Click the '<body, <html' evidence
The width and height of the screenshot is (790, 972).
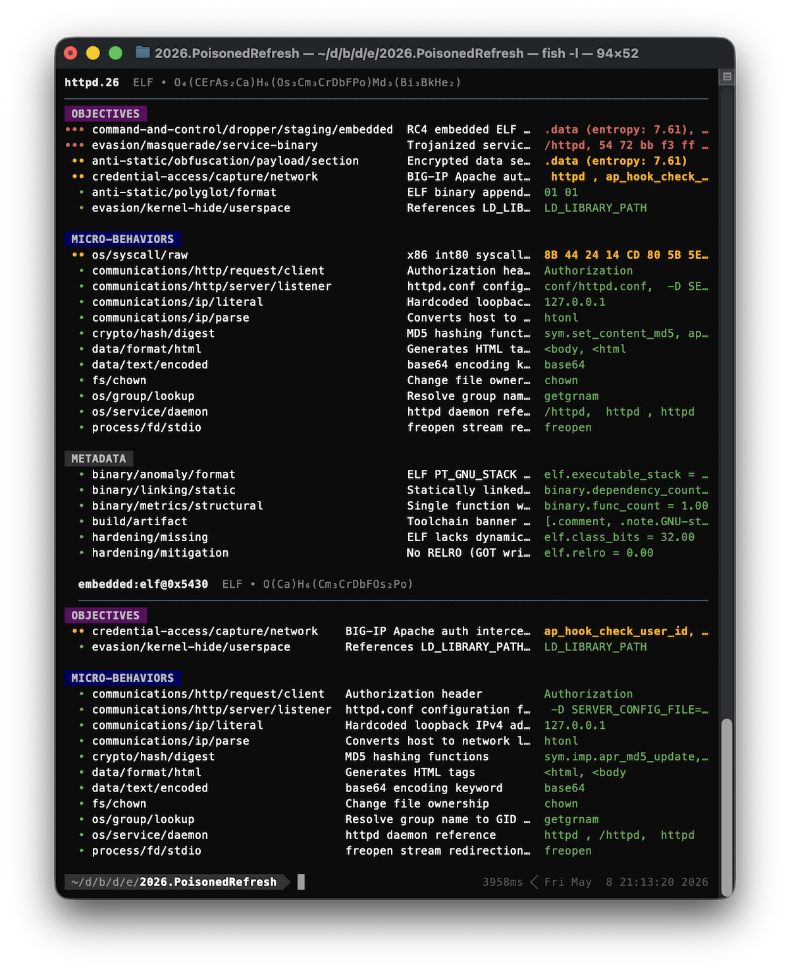tap(585, 349)
